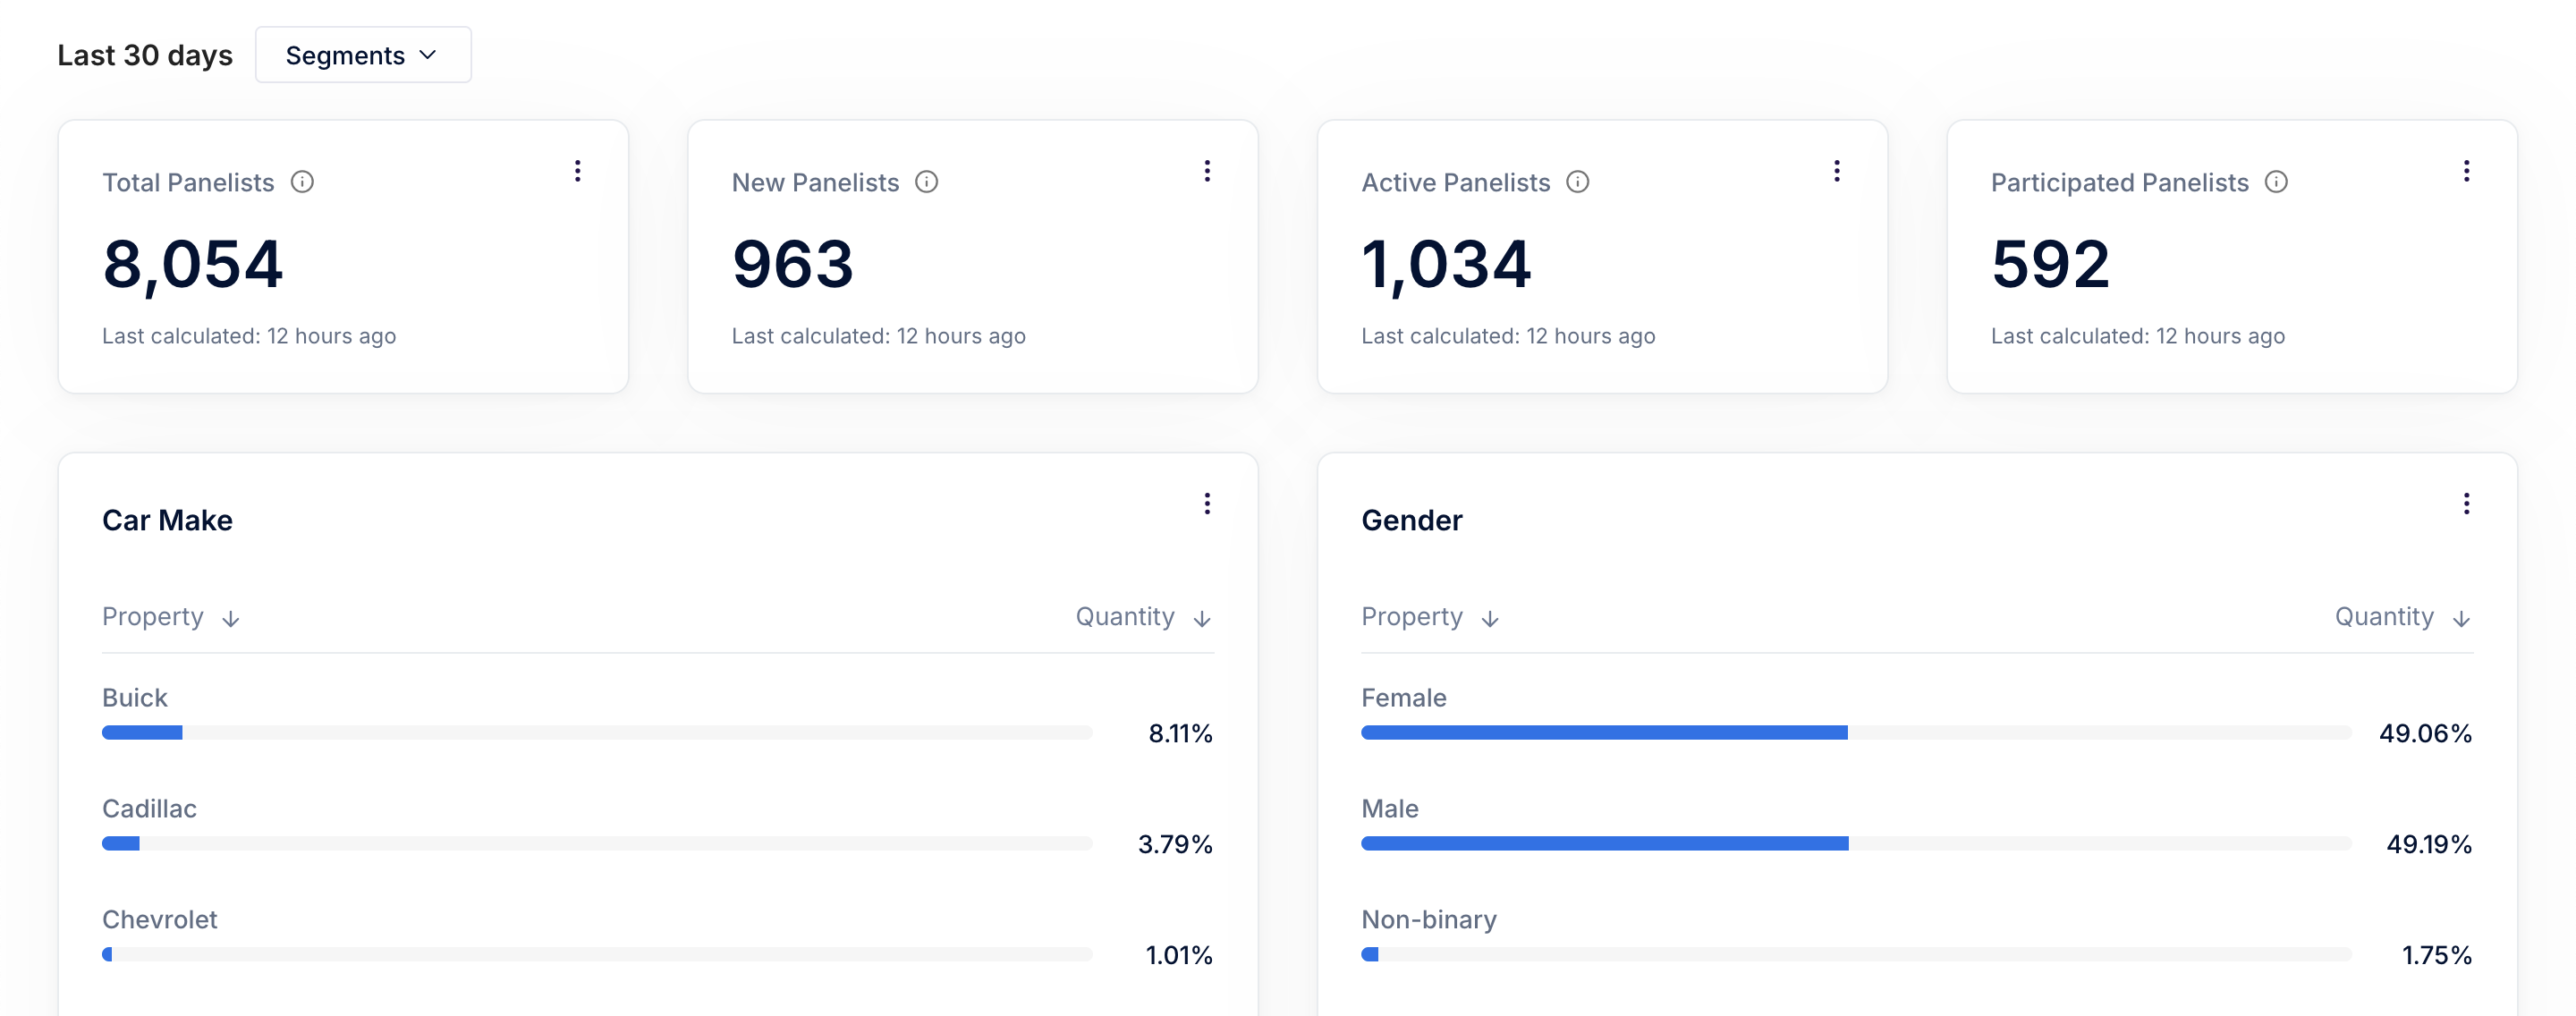This screenshot has height=1016, width=2576.
Task: Open Active Panelists card options menu
Action: (1837, 171)
